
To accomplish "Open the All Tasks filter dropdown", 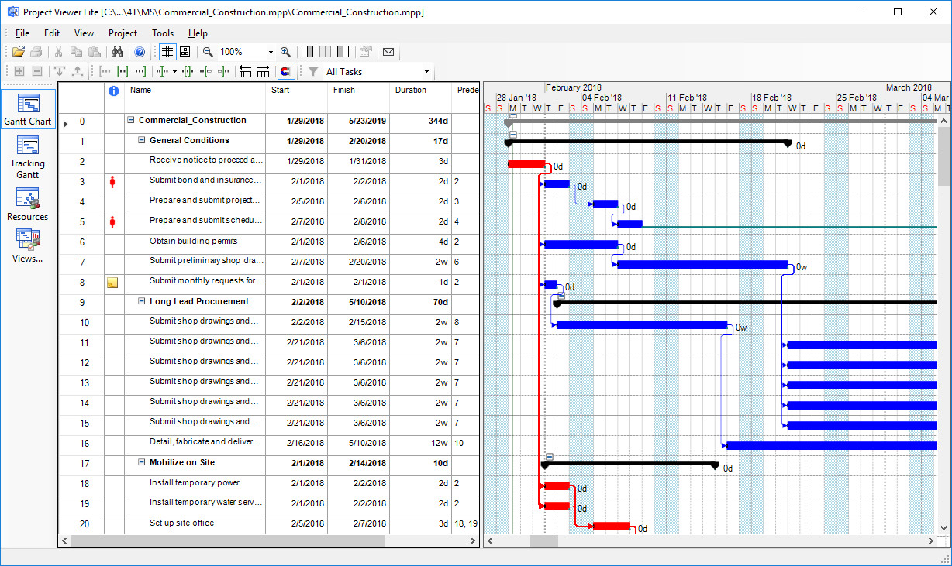I will point(426,72).
